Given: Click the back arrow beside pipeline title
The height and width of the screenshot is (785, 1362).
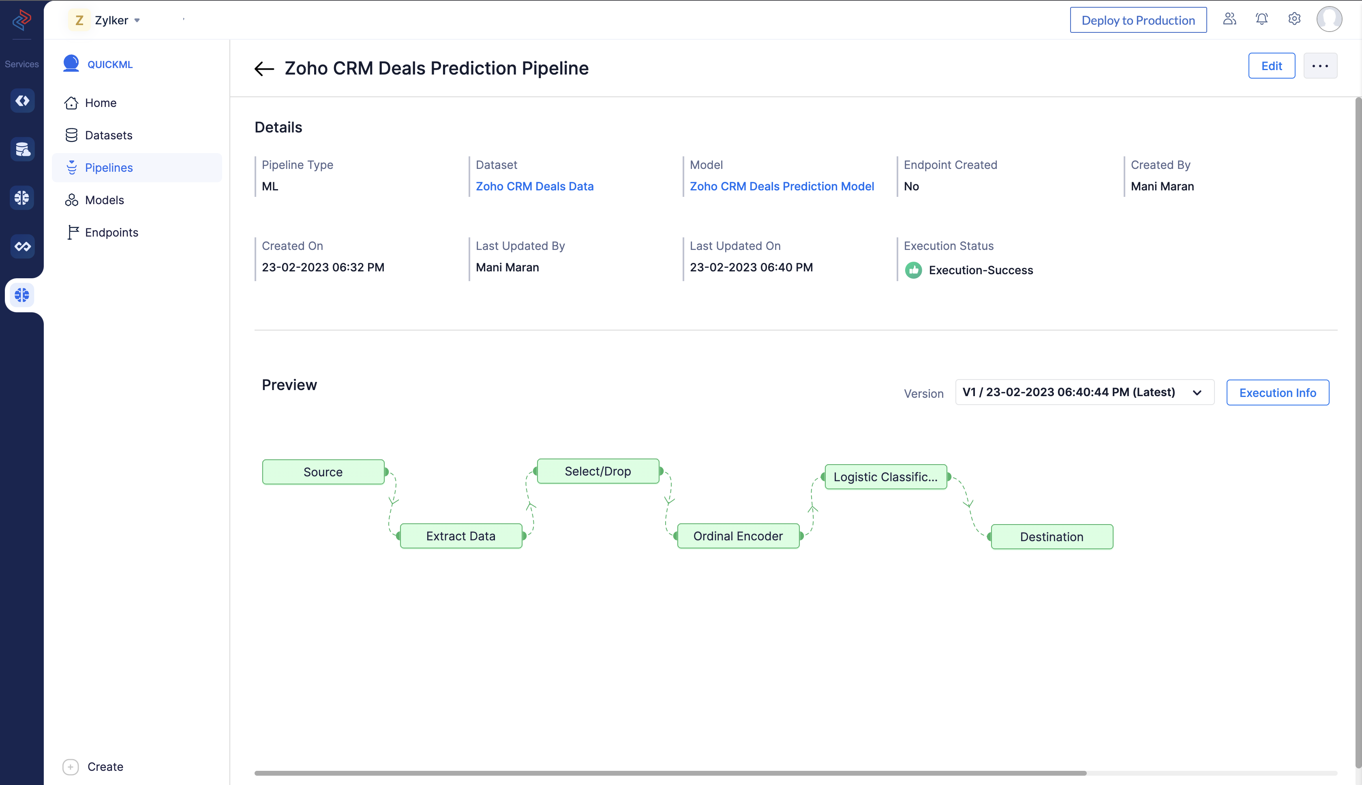Looking at the screenshot, I should [x=264, y=68].
